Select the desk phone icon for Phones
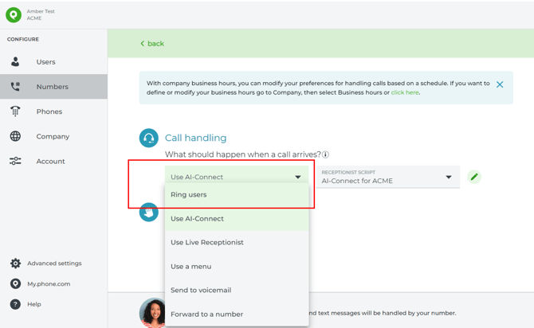Viewport: 534px width, 328px height. [x=15, y=111]
